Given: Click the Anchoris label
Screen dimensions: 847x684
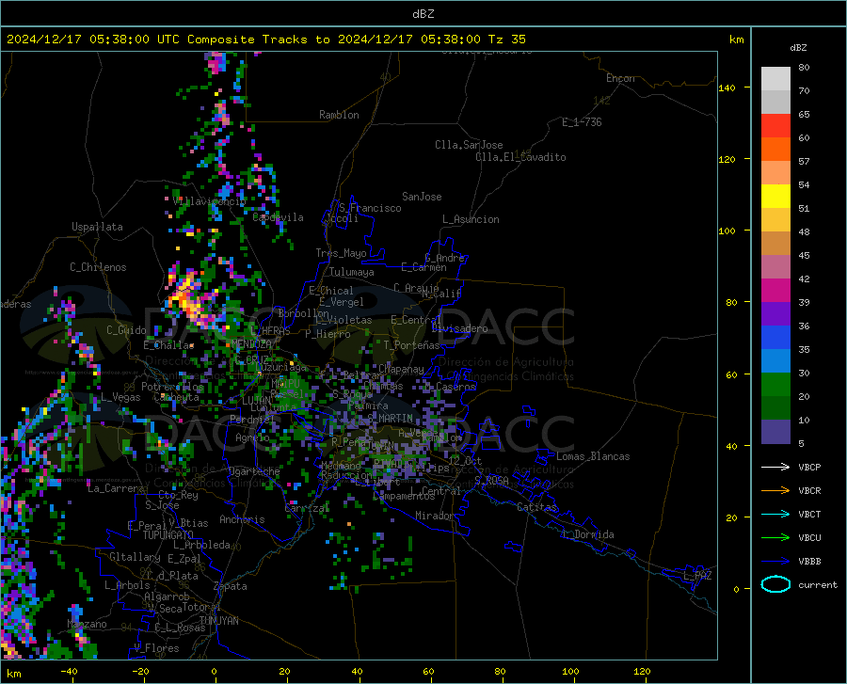Looking at the screenshot, I should (242, 519).
